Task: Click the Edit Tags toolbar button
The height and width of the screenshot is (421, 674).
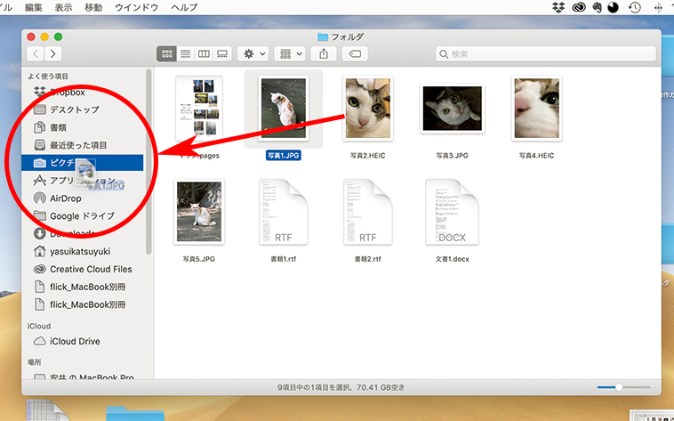Action: [354, 54]
